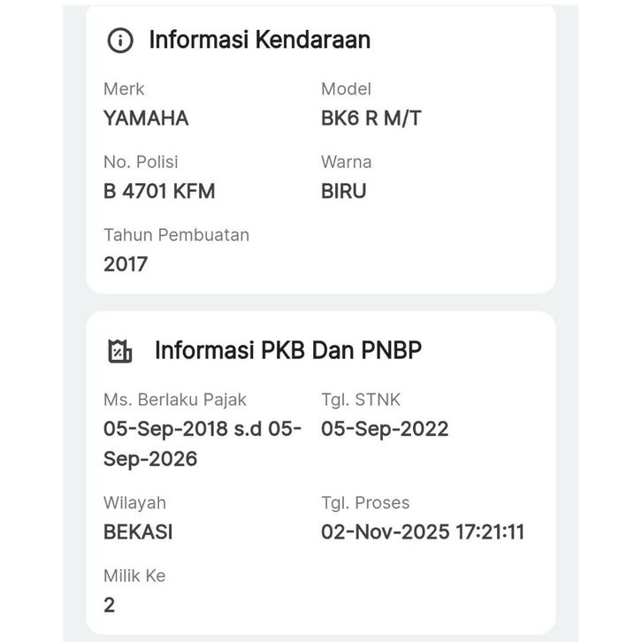Select the manufacture year 2017
Screen dimensions: 642x642
(x=126, y=264)
